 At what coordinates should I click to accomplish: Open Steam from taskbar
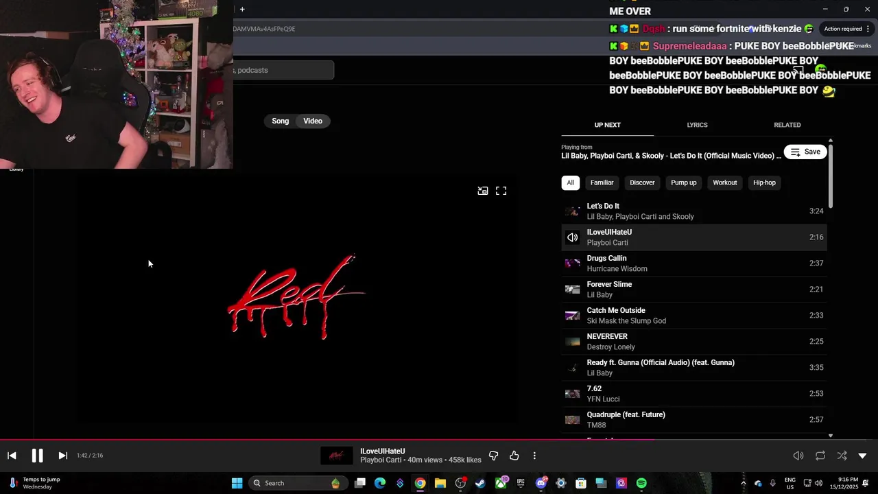click(480, 483)
